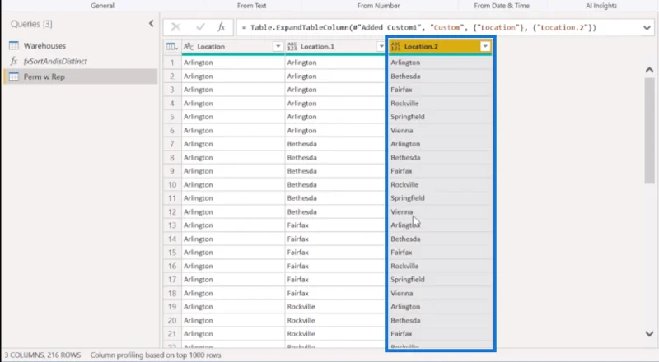This screenshot has height=362, width=659.
Task: Click the table icon beside Perm w Rep
Action: click(x=14, y=77)
